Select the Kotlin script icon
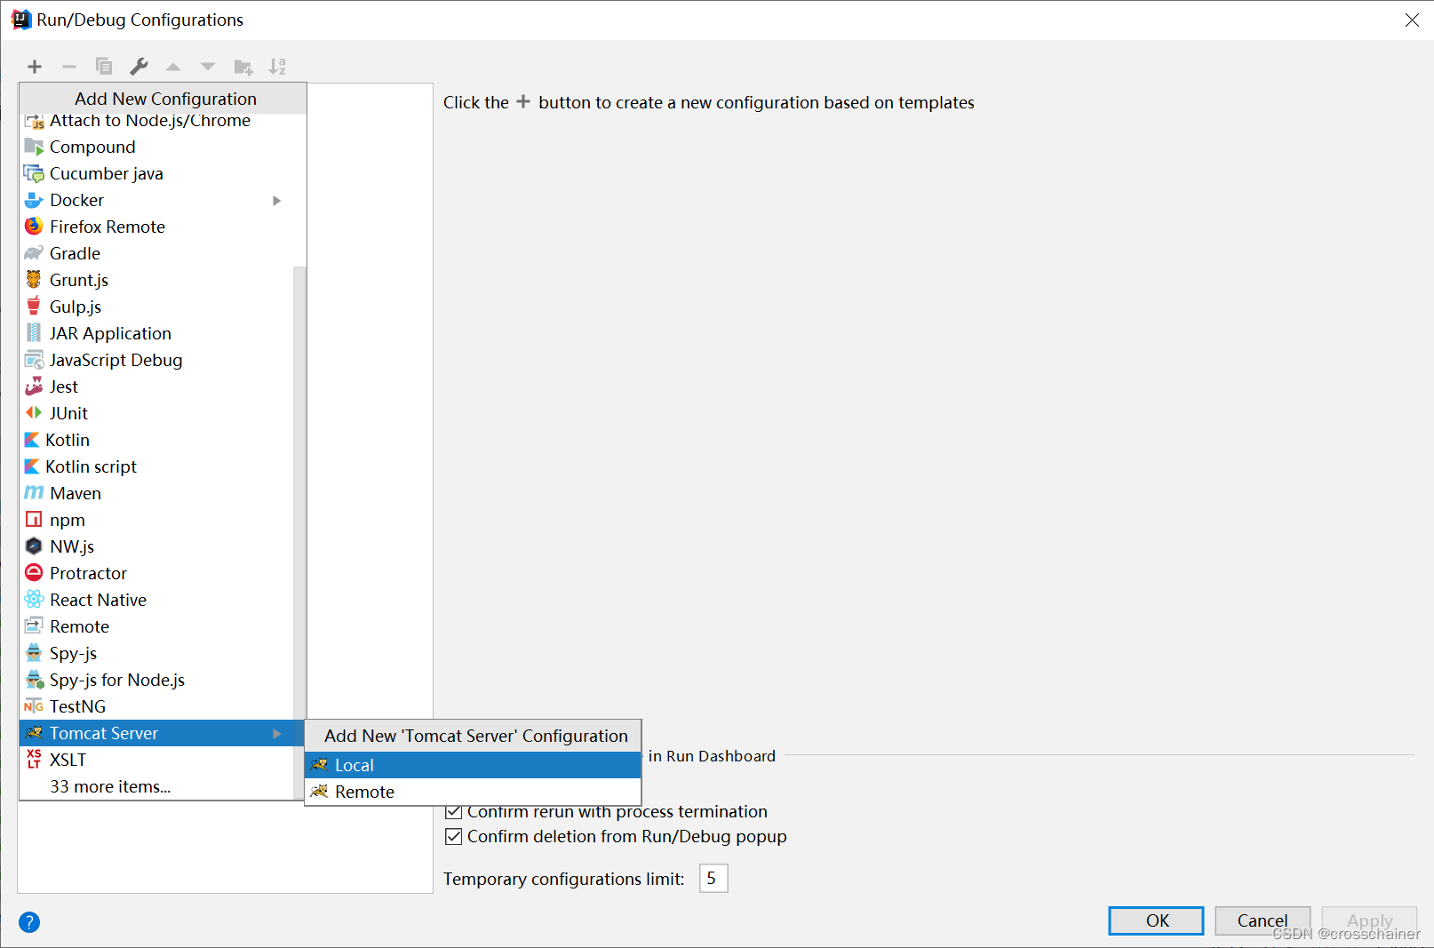This screenshot has height=948, width=1434. (x=32, y=466)
